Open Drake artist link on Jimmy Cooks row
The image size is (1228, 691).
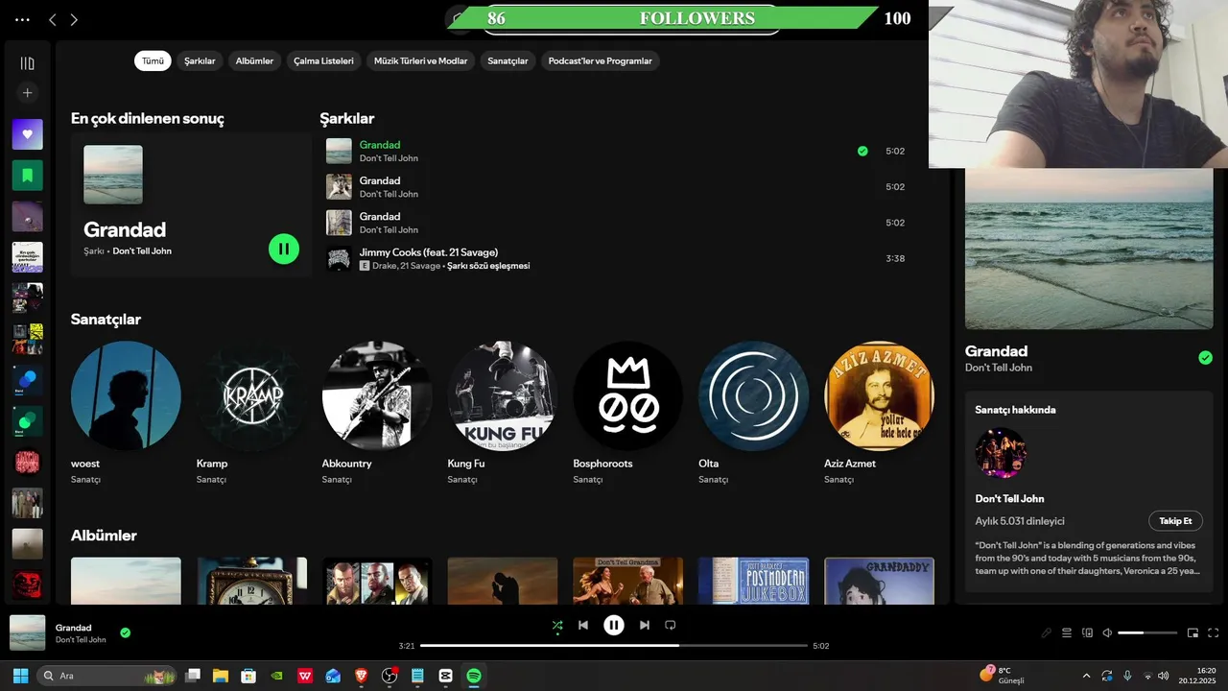384,266
